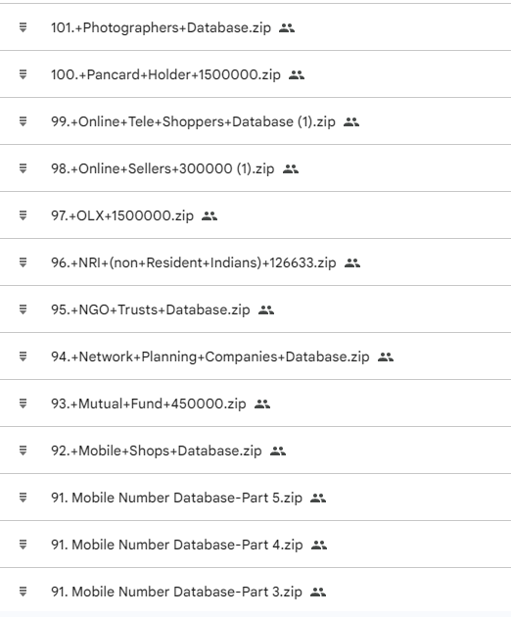The image size is (511, 617).
Task: Select the 99.+Online+Tele+Shoppers+Database (1).zip row
Action: [x=255, y=121]
